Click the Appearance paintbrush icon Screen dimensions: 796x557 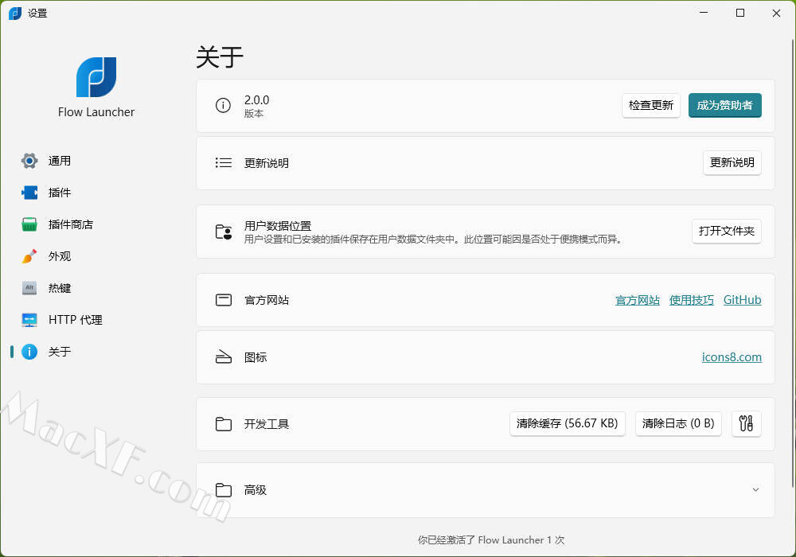29,256
